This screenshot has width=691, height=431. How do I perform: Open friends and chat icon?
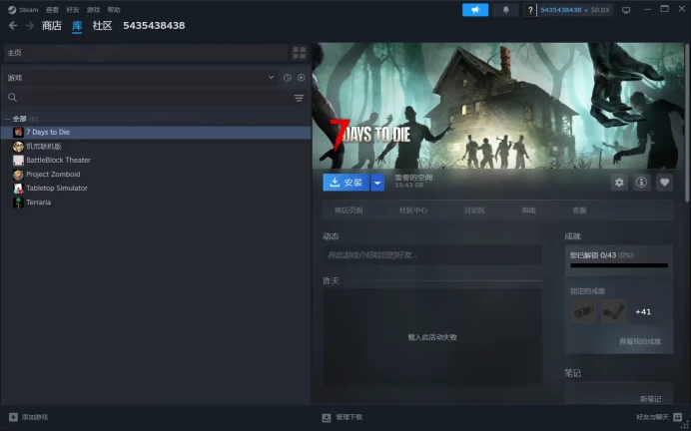pos(678,417)
